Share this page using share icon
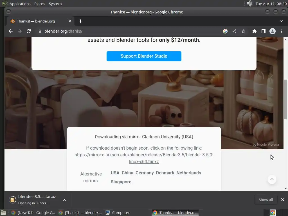The width and height of the screenshot is (288, 216). [234, 31]
